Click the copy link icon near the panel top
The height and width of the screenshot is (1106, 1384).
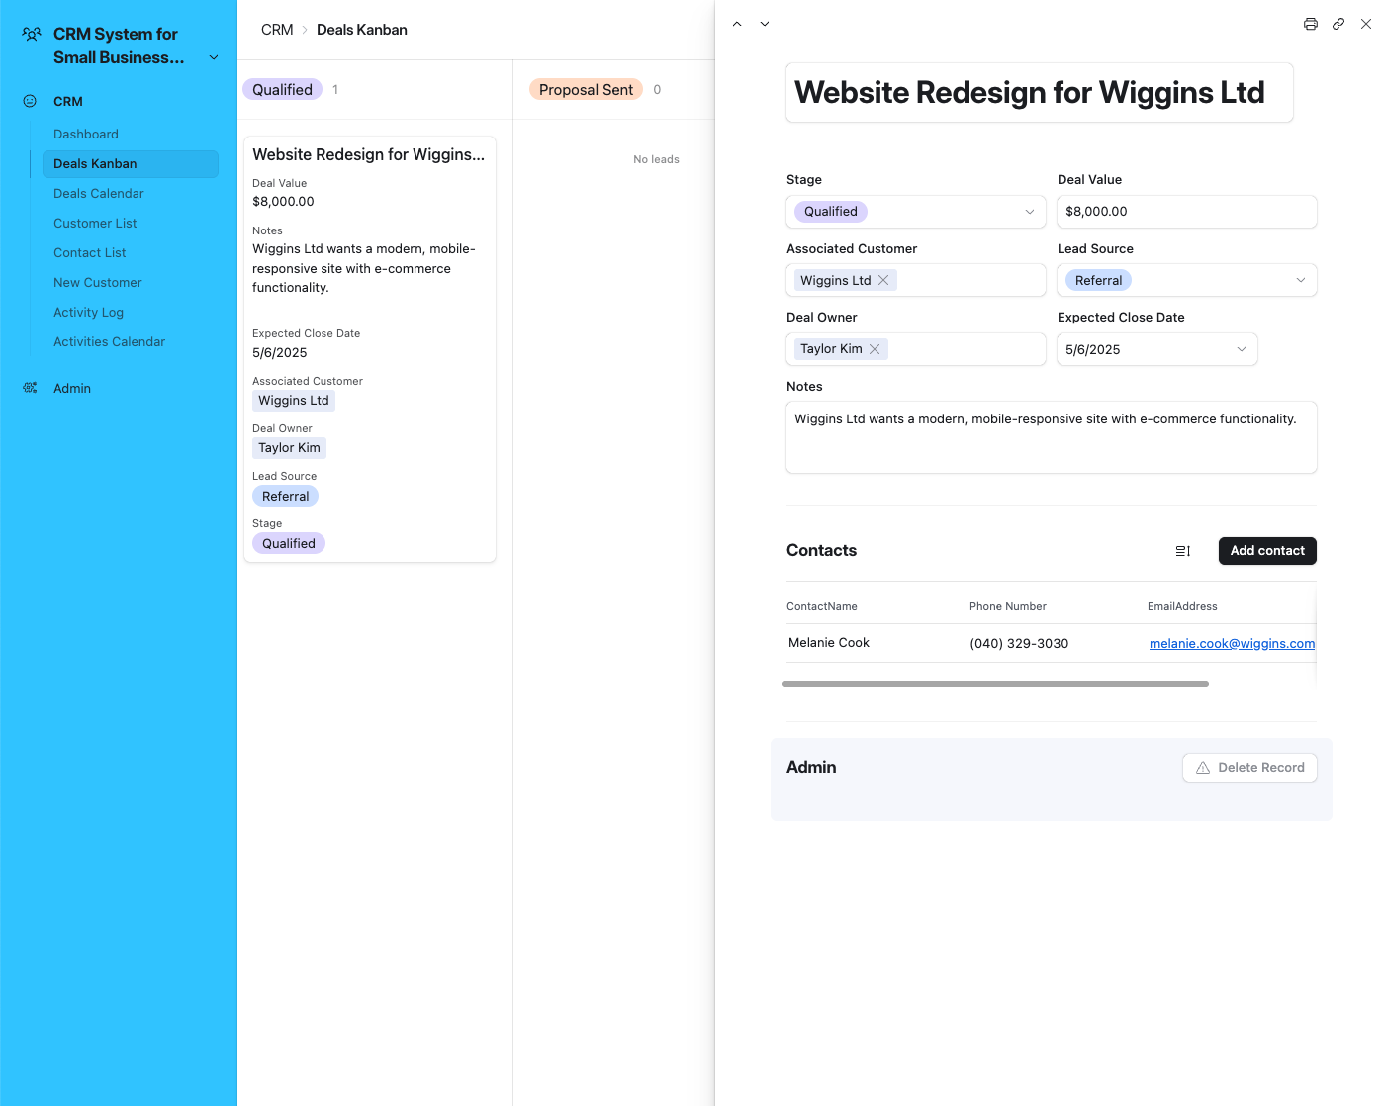coord(1338,23)
